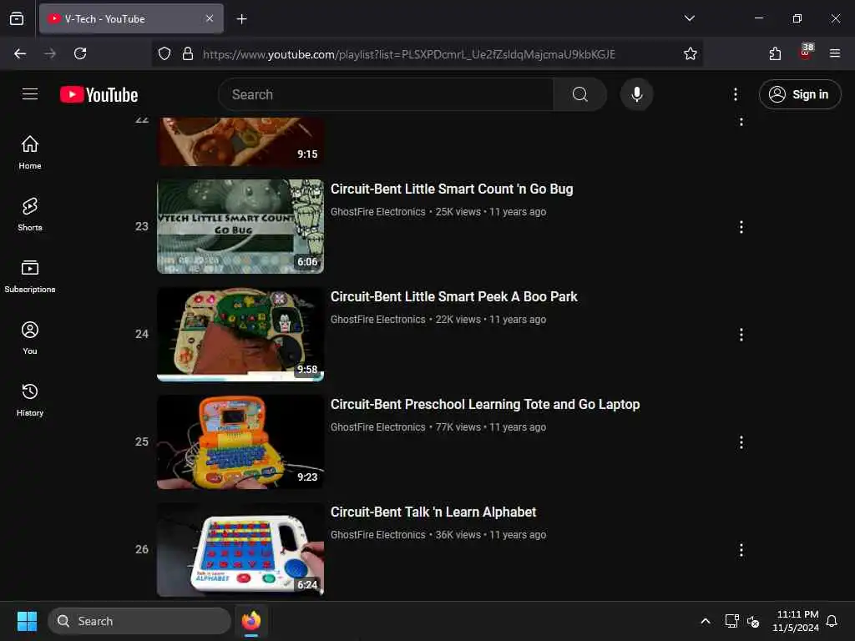This screenshot has width=855, height=641.
Task: Open the network status tray icon
Action: click(731, 621)
